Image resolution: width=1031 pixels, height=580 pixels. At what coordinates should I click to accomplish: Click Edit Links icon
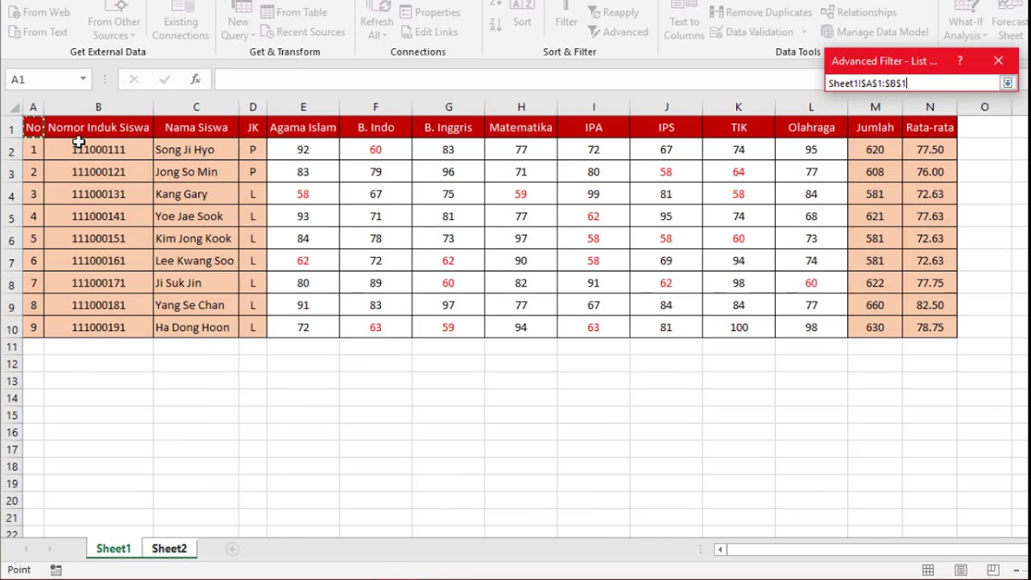pos(406,32)
